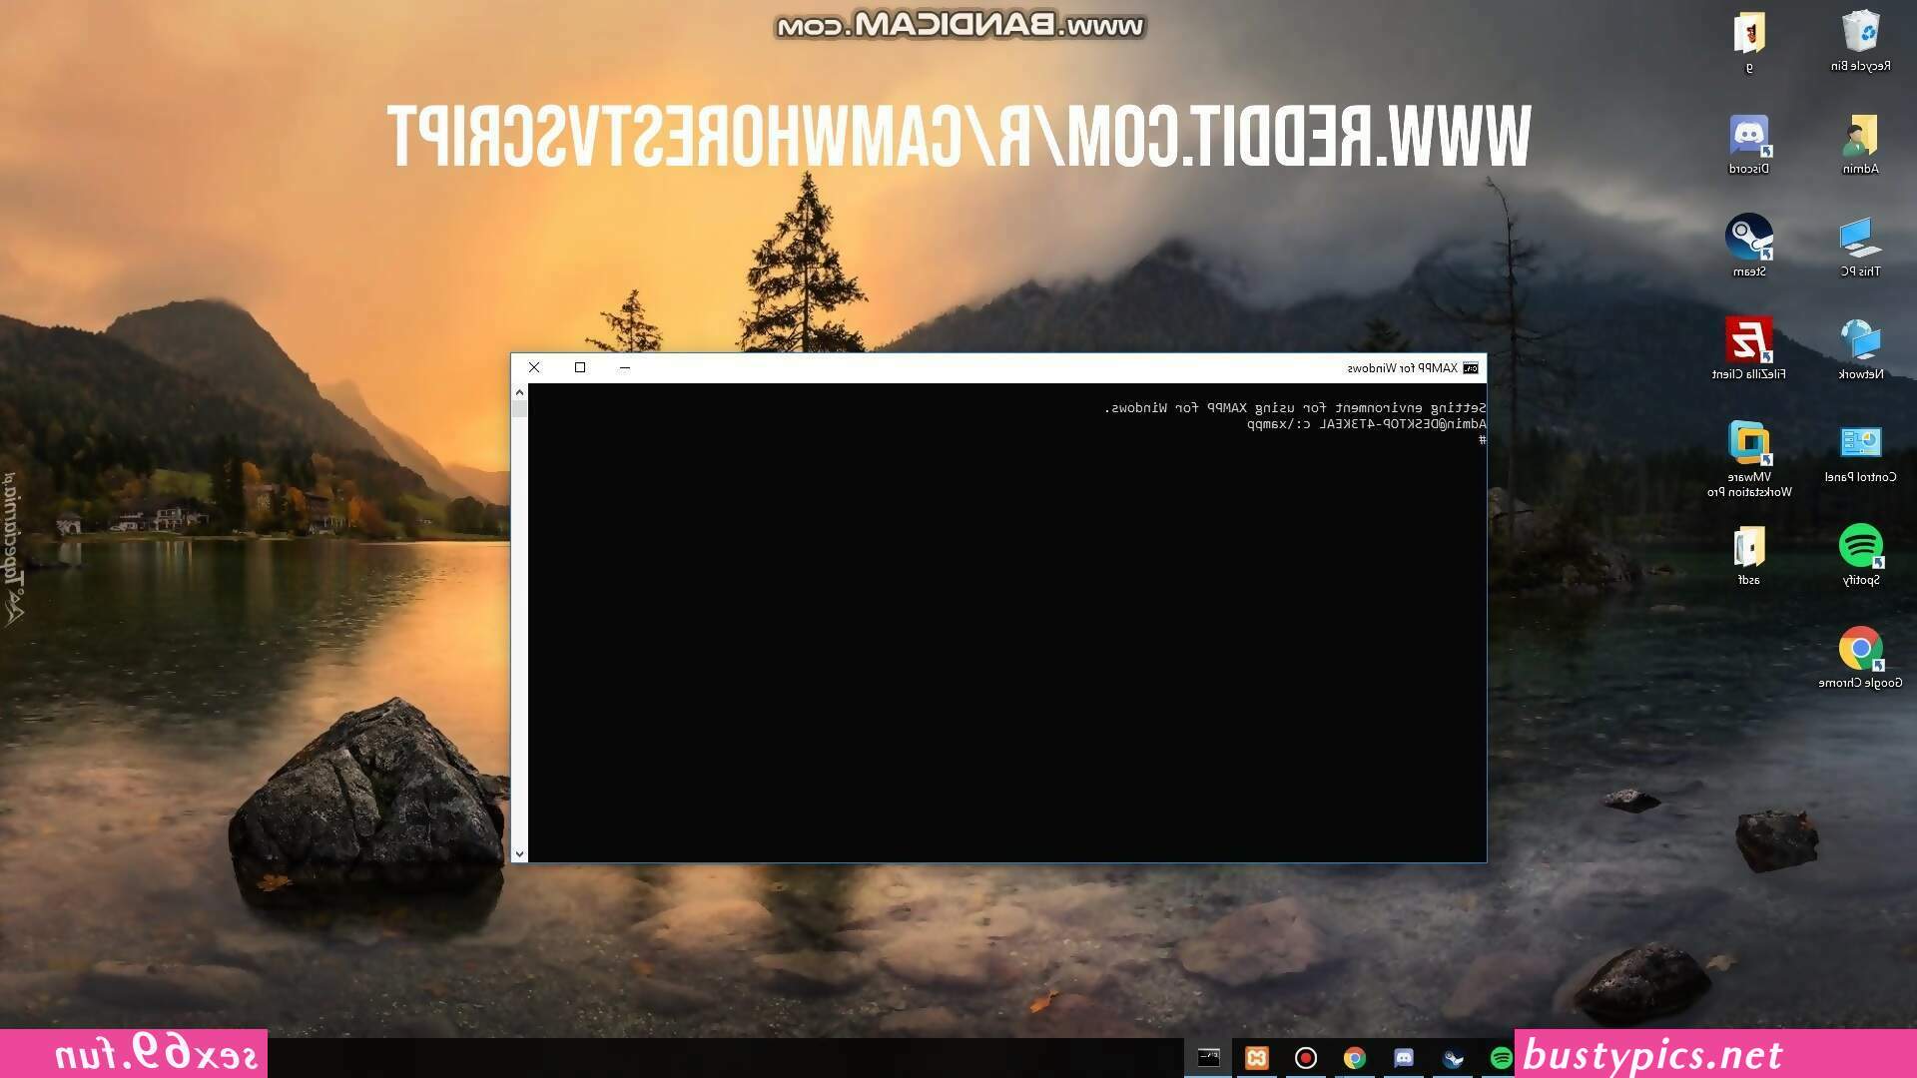Open the folder named g on the desktop
The width and height of the screenshot is (1917, 1078).
[x=1749, y=41]
